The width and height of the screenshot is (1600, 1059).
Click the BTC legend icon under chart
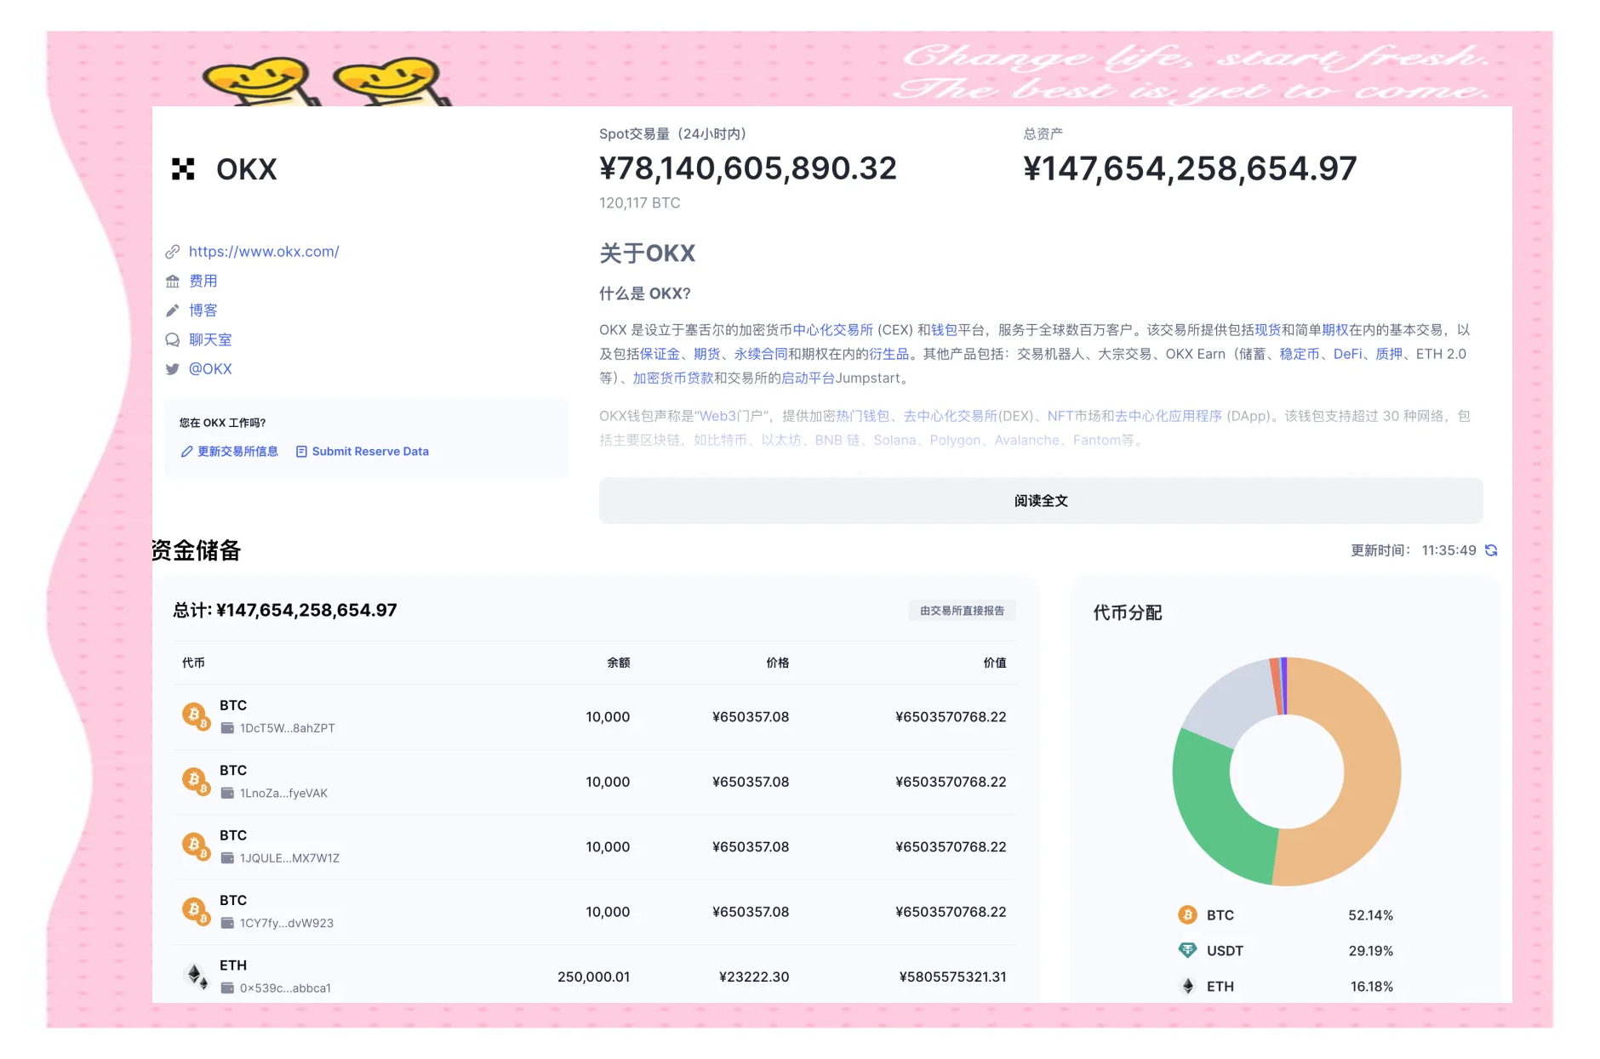point(1187,915)
